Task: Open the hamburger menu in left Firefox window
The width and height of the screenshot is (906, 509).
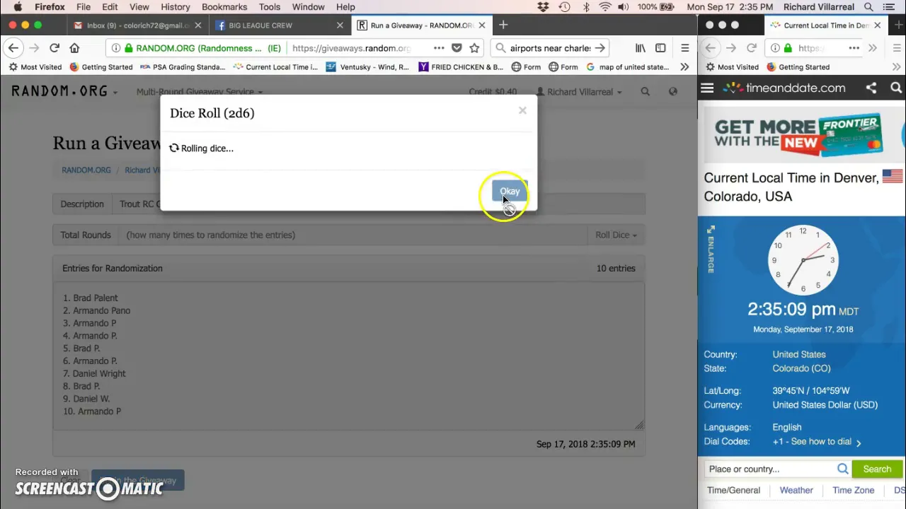Action: pyautogui.click(x=684, y=48)
